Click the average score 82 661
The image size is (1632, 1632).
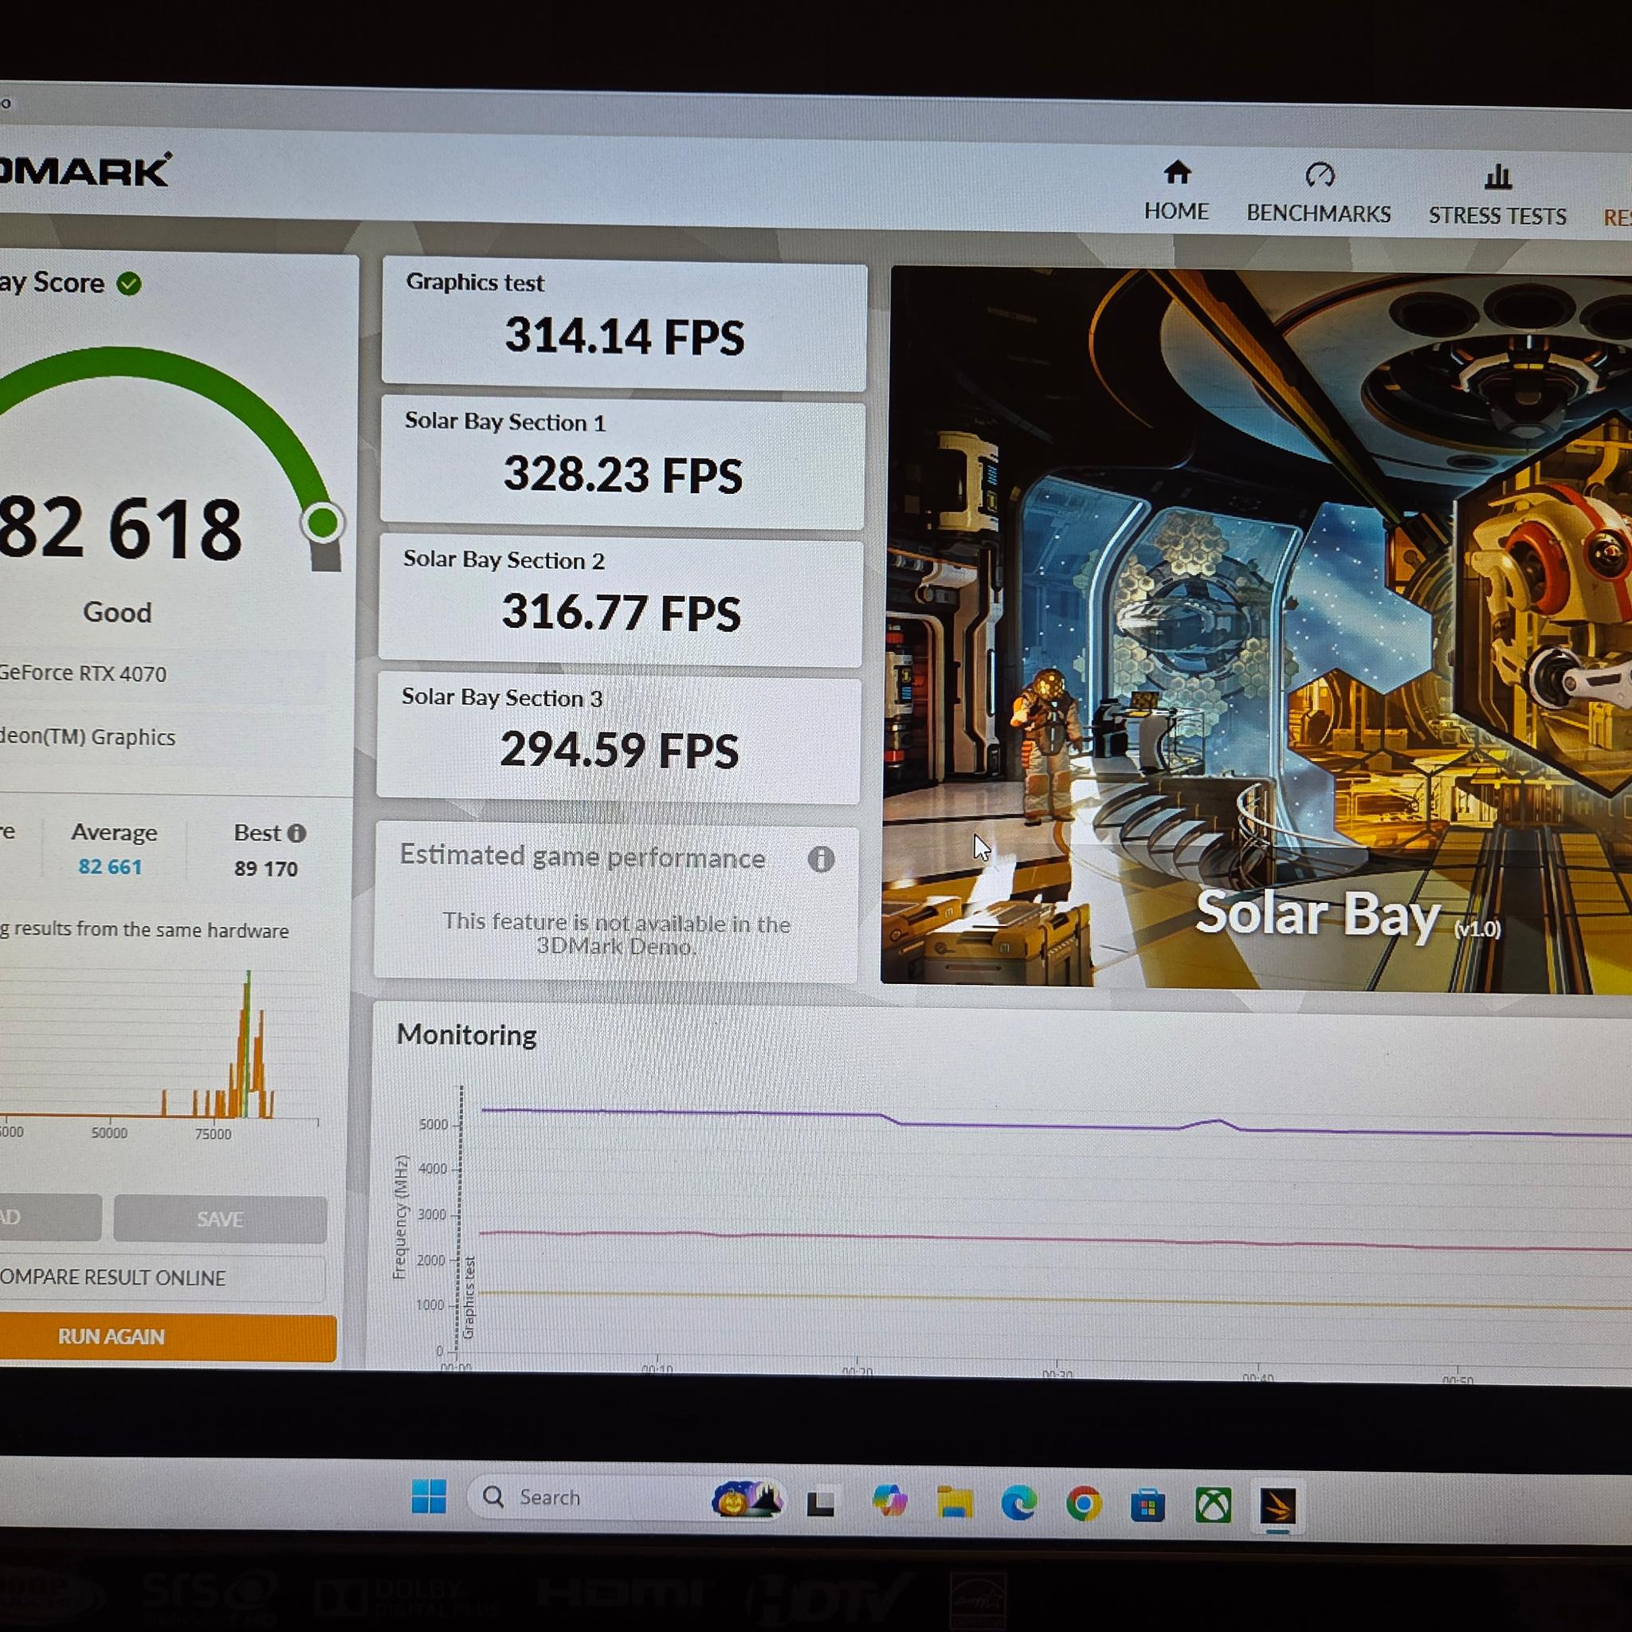pos(110,867)
